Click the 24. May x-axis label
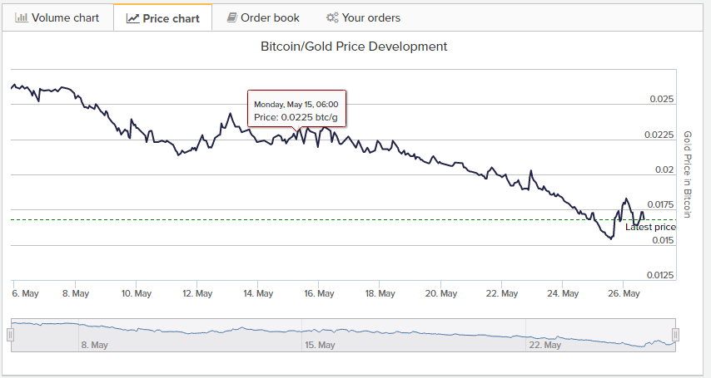 (x=563, y=293)
